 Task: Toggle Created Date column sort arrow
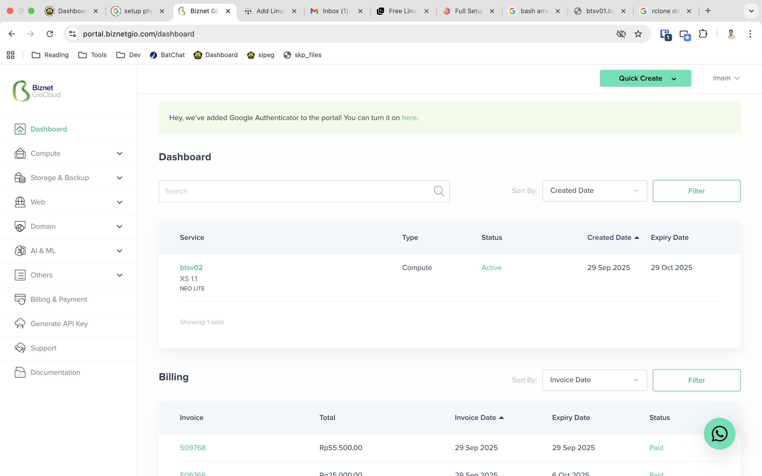click(637, 238)
